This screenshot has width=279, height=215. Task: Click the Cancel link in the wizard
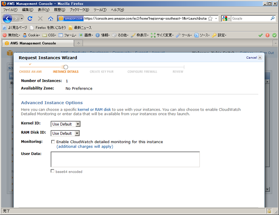(251, 58)
